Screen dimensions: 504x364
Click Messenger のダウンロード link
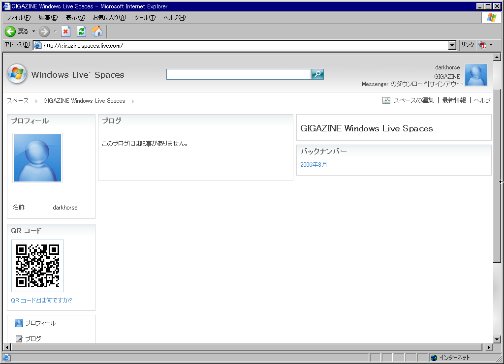tap(394, 84)
